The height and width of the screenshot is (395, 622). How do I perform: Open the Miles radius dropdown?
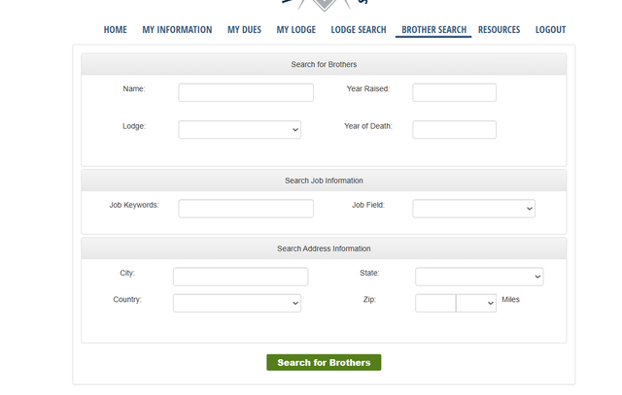(476, 303)
